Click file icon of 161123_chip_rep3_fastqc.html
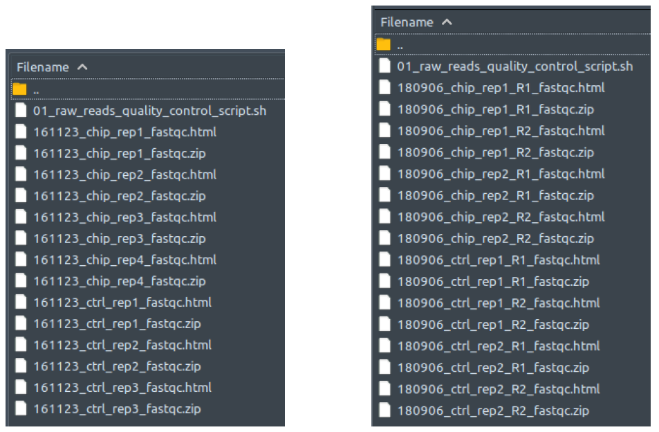 point(21,217)
